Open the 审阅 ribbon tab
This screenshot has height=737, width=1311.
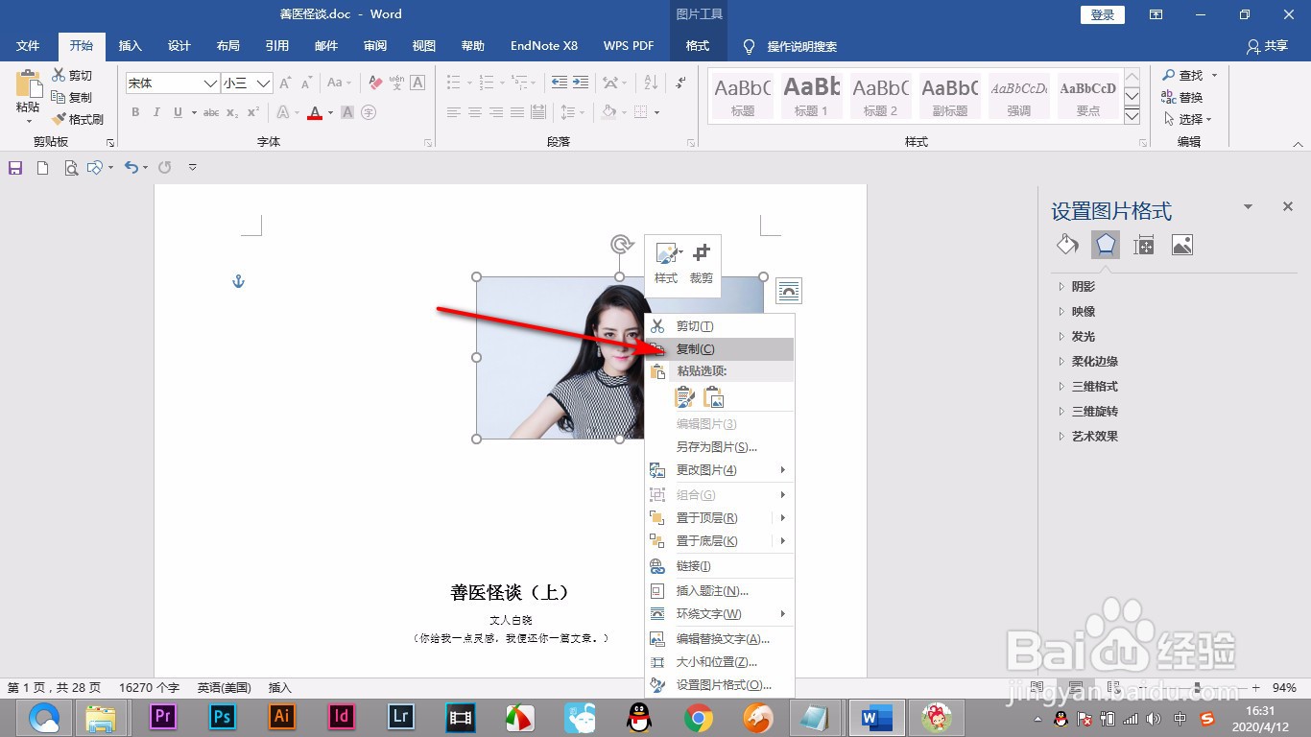point(375,45)
